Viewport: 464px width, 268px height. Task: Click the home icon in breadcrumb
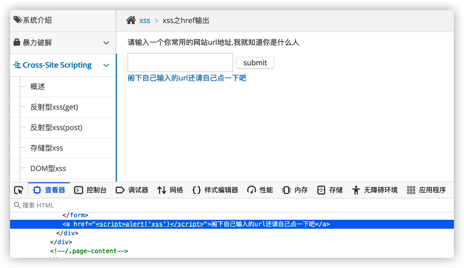pos(131,20)
